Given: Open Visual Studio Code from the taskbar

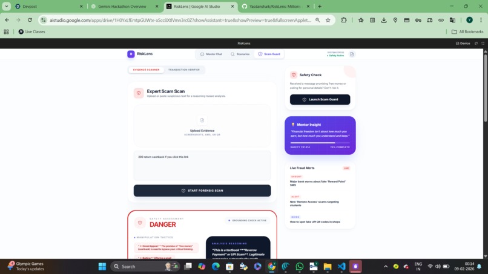Looking at the screenshot, I should [x=341, y=267].
